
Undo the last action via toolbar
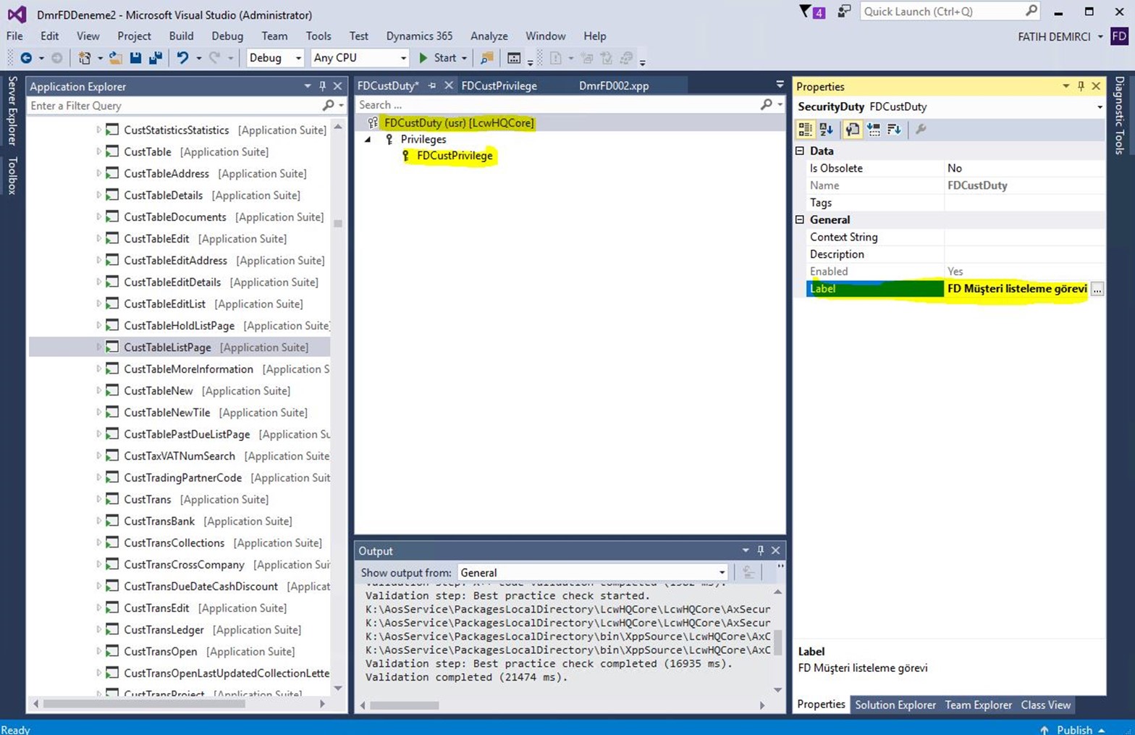pyautogui.click(x=182, y=58)
